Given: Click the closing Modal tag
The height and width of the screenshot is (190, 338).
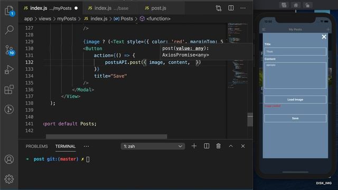Looking at the screenshot, I should point(83,90).
